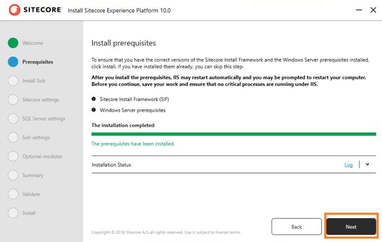Click the green Welcome step circle
Viewport: 382px width, 242px height.
pos(13,43)
